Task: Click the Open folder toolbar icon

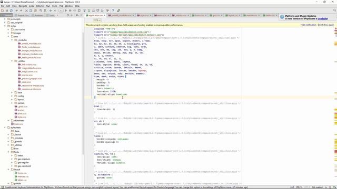Action: coord(2,10)
